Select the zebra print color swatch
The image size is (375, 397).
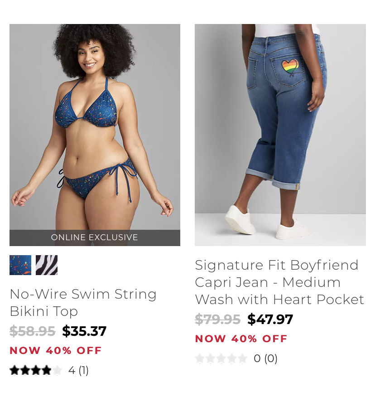coord(47,265)
